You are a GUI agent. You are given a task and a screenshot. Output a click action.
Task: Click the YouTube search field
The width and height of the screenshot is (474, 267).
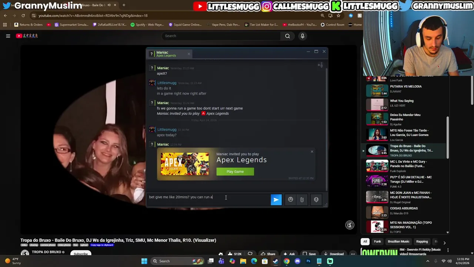coord(221,36)
